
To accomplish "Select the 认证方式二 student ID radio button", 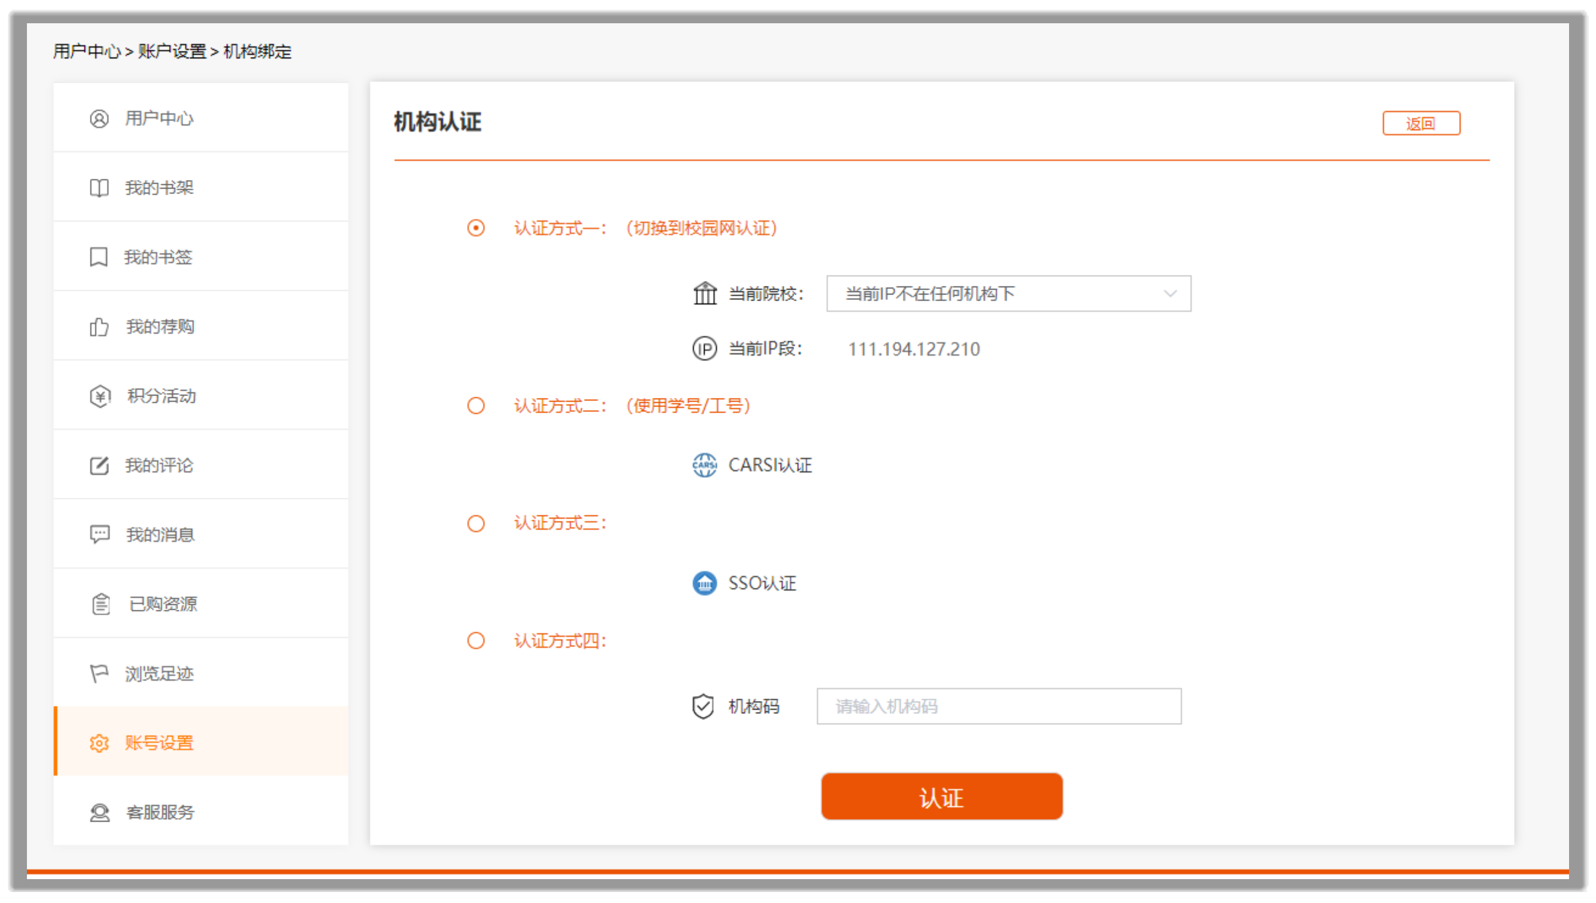I will pos(476,406).
